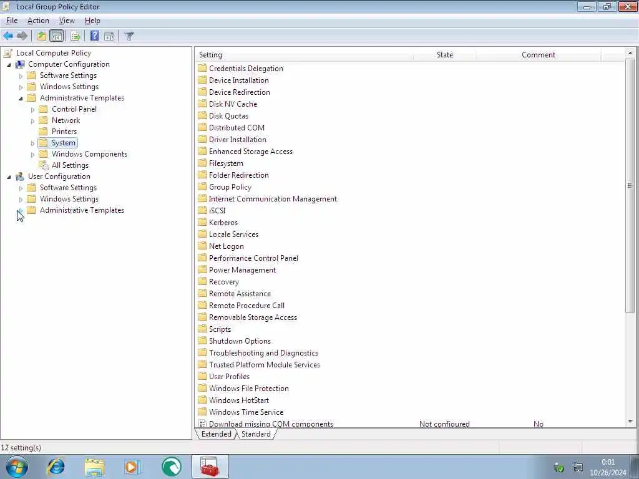Select the Trusted Platform Module Services row
The width and height of the screenshot is (639, 479).
(264, 364)
